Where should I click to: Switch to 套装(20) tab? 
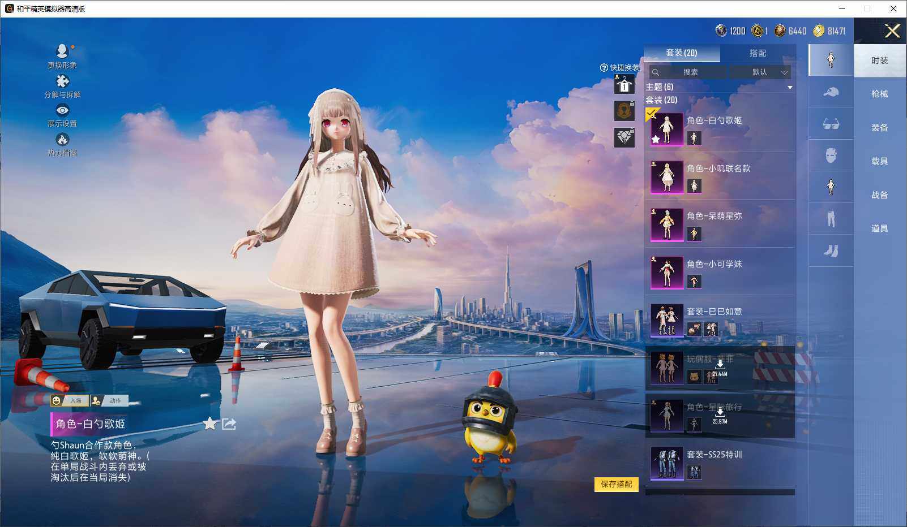click(682, 53)
